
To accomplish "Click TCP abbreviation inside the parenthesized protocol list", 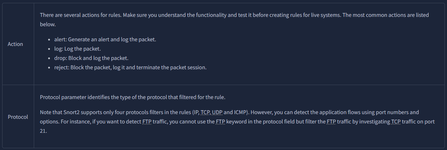I will coord(206,112).
